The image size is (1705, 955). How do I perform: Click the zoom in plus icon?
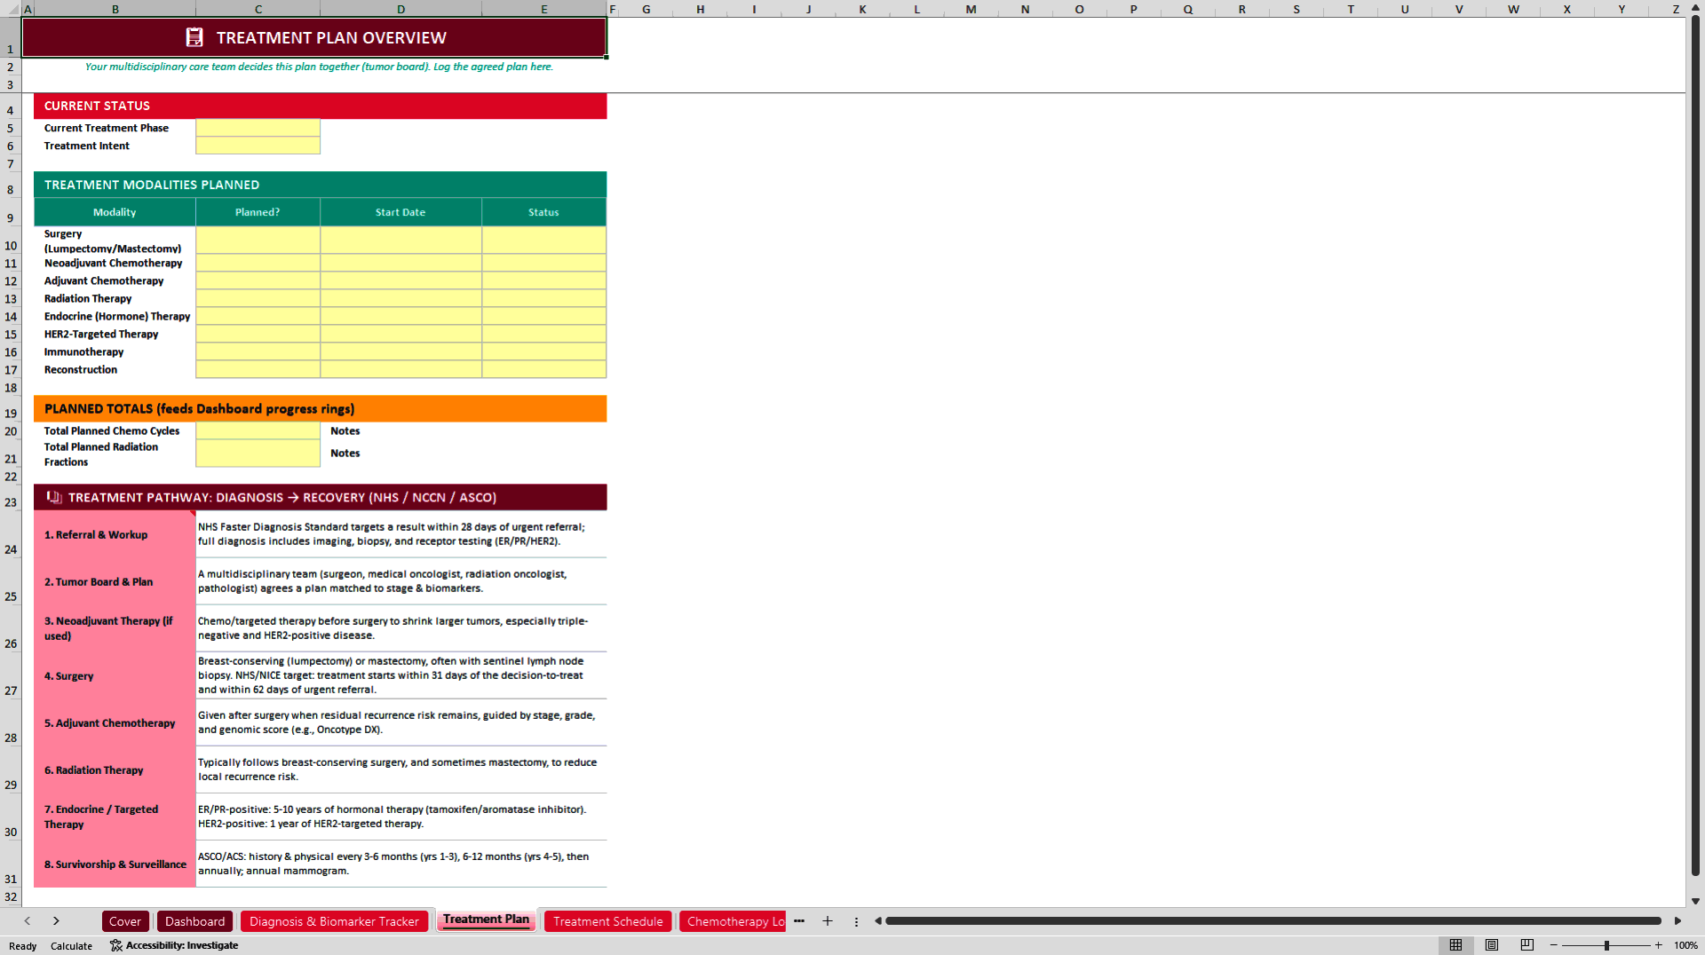pos(1658,945)
